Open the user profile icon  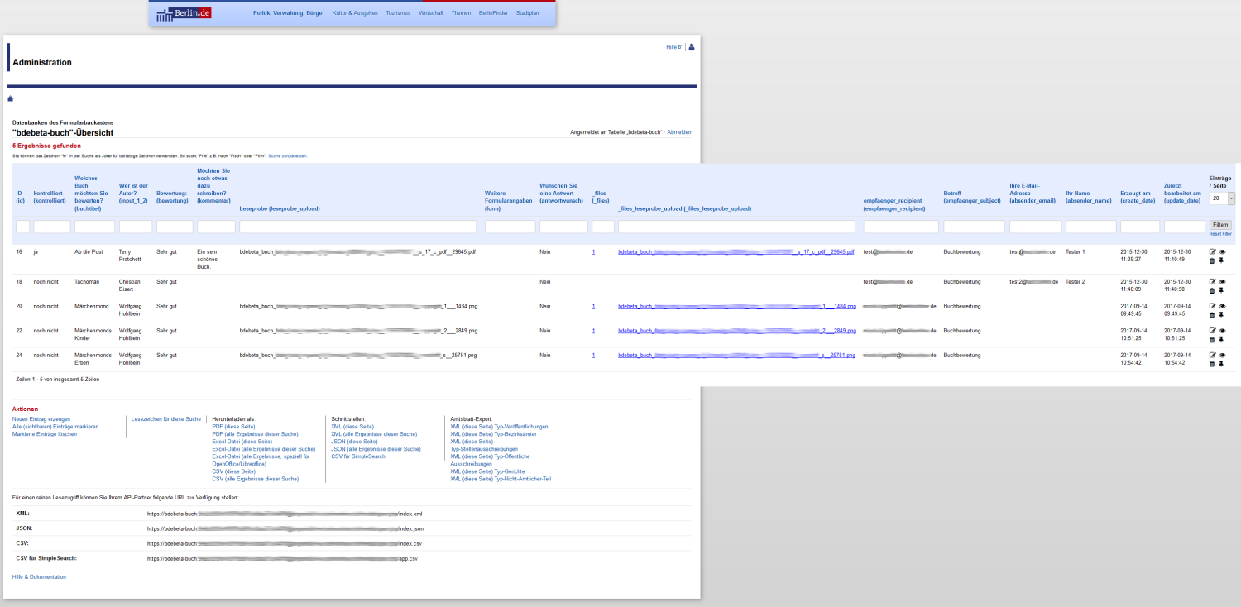[692, 47]
